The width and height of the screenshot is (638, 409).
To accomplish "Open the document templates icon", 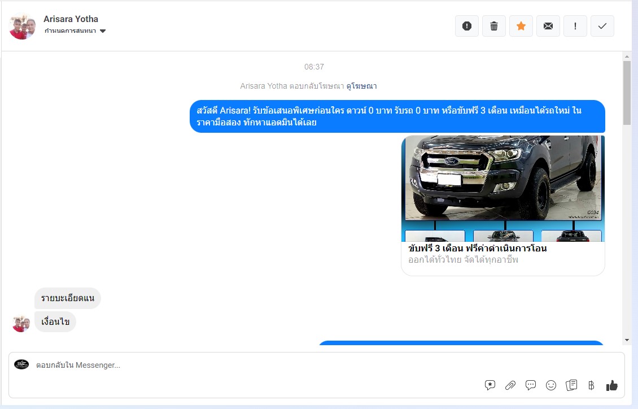I will tap(571, 385).
